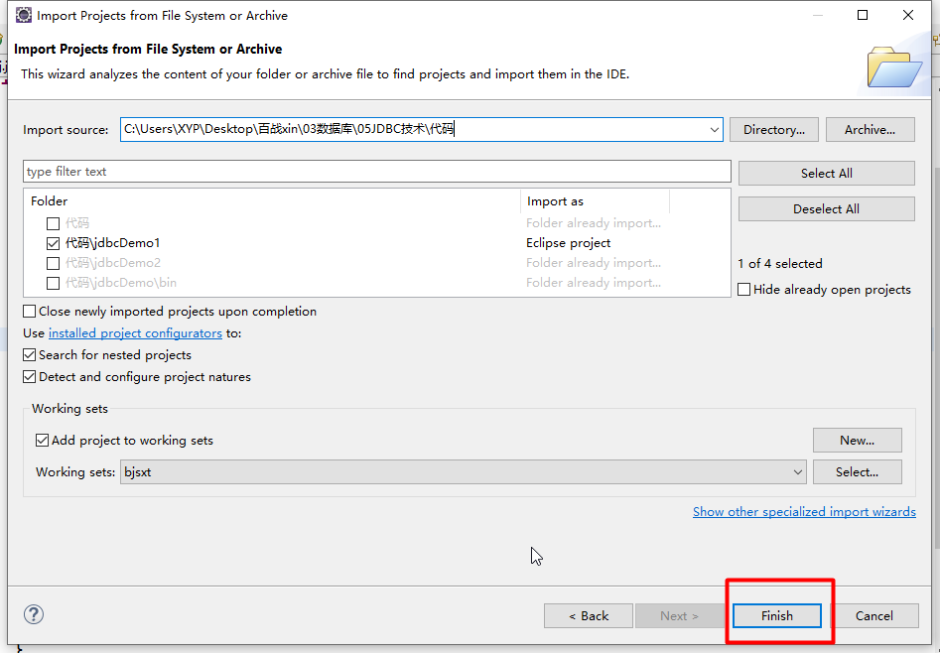
Task: Open Show other specialized import wizards link
Action: pos(804,511)
